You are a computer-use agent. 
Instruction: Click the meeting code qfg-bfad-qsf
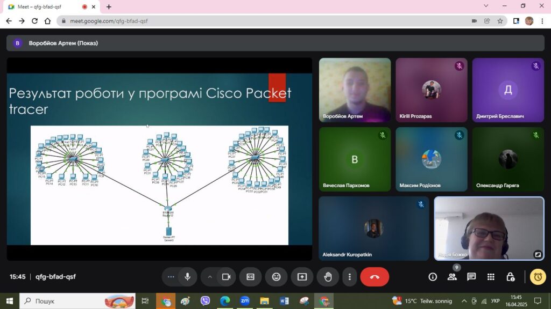55,277
